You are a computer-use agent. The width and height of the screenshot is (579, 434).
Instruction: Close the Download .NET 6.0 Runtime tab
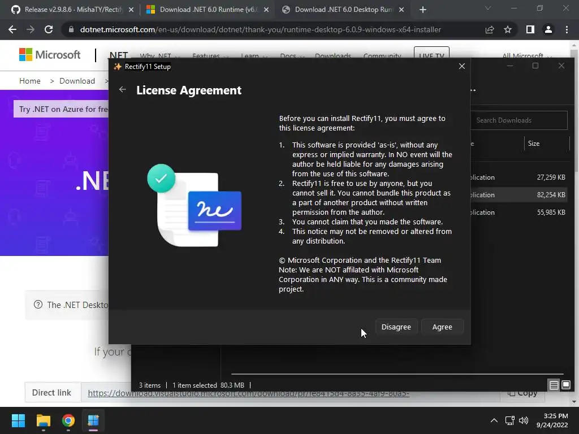point(266,10)
